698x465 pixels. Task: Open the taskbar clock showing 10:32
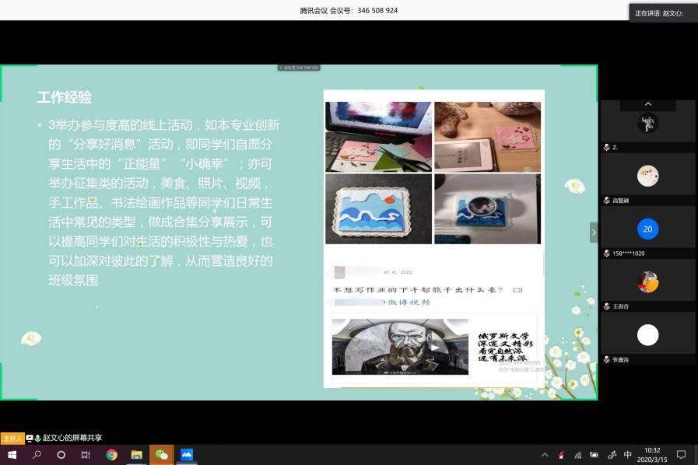coord(651,455)
